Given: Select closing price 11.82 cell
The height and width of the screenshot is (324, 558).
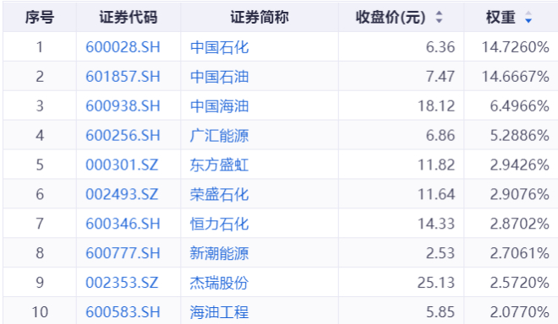Looking at the screenshot, I should (x=436, y=165).
